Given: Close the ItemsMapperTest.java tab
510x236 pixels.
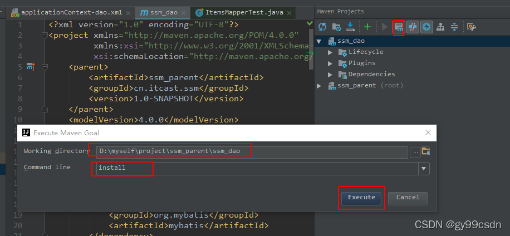Looking at the screenshot, I should (x=290, y=13).
